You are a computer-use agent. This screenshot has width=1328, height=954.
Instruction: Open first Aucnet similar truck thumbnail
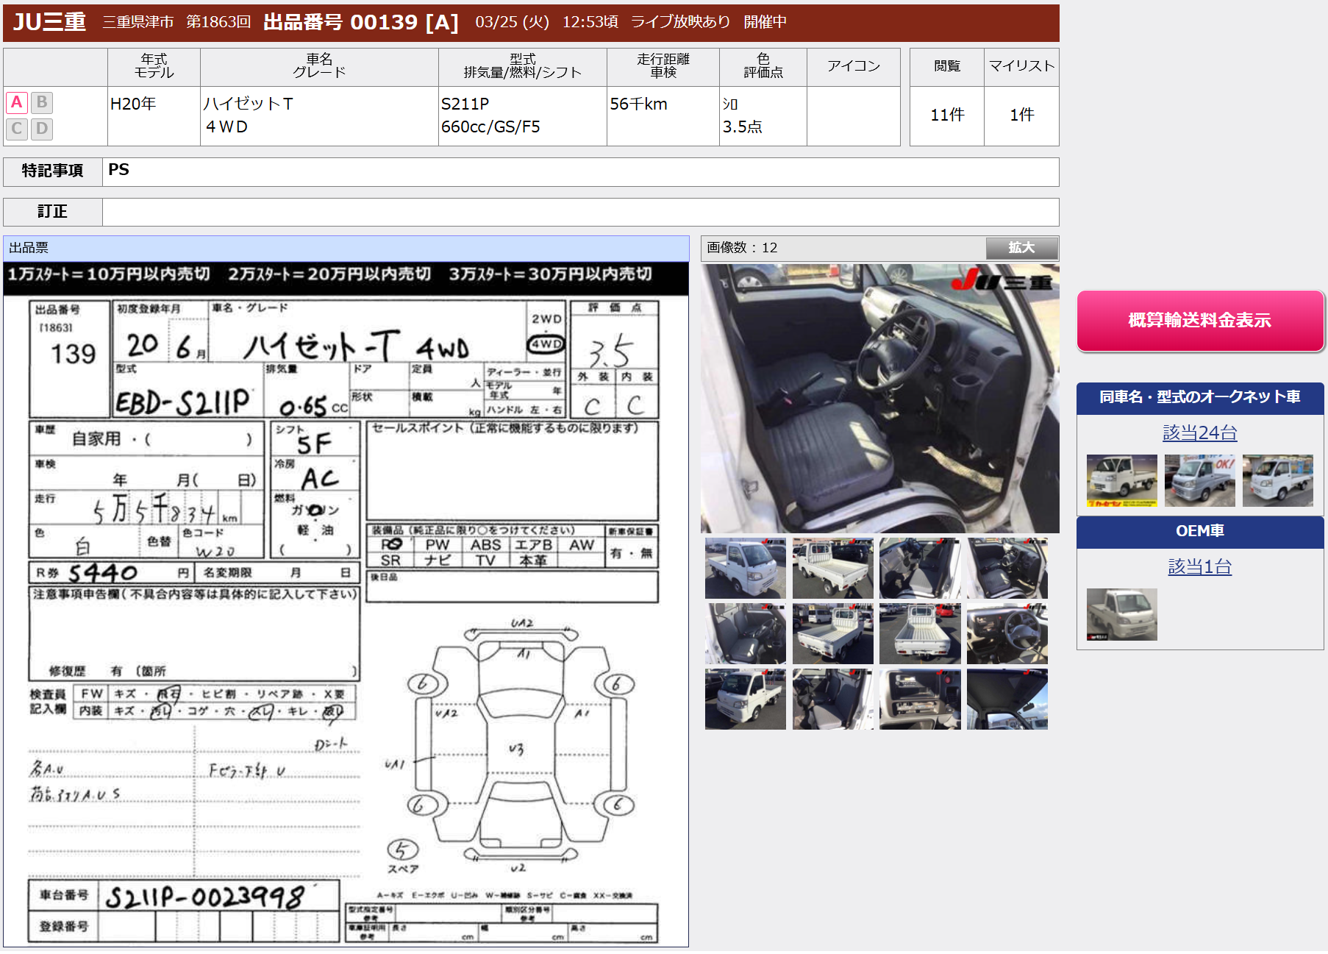point(1121,480)
